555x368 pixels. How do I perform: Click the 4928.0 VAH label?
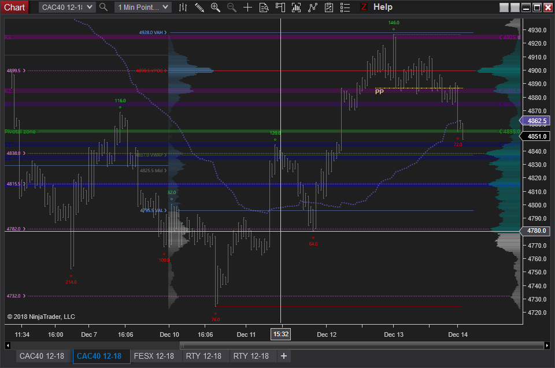(153, 32)
